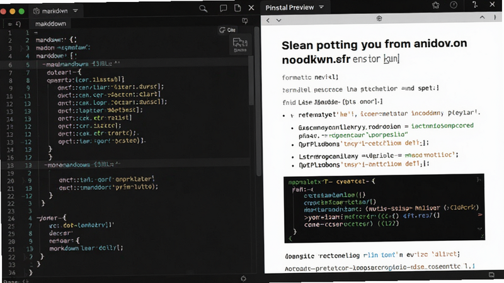Toggle the fold marker on editor line 20
The height and width of the screenshot is (283, 504).
pyautogui.click(x=23, y=180)
